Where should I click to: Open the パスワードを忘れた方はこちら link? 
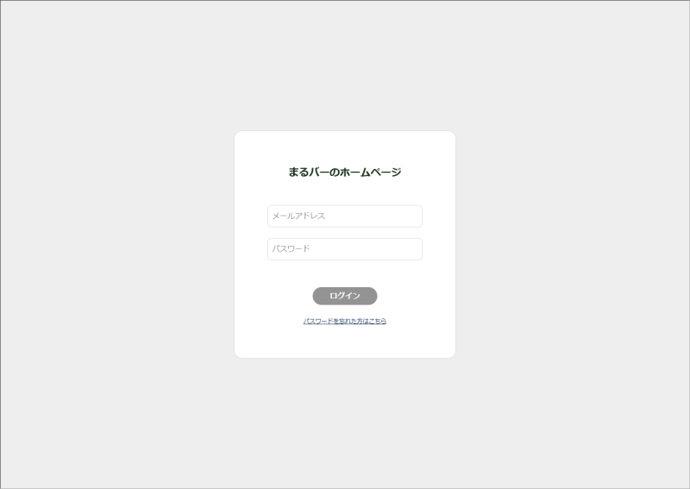click(x=344, y=322)
